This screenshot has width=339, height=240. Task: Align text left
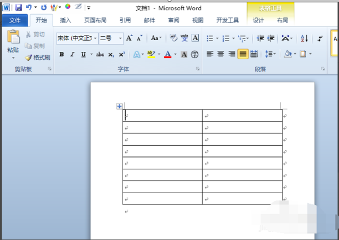click(x=210, y=54)
